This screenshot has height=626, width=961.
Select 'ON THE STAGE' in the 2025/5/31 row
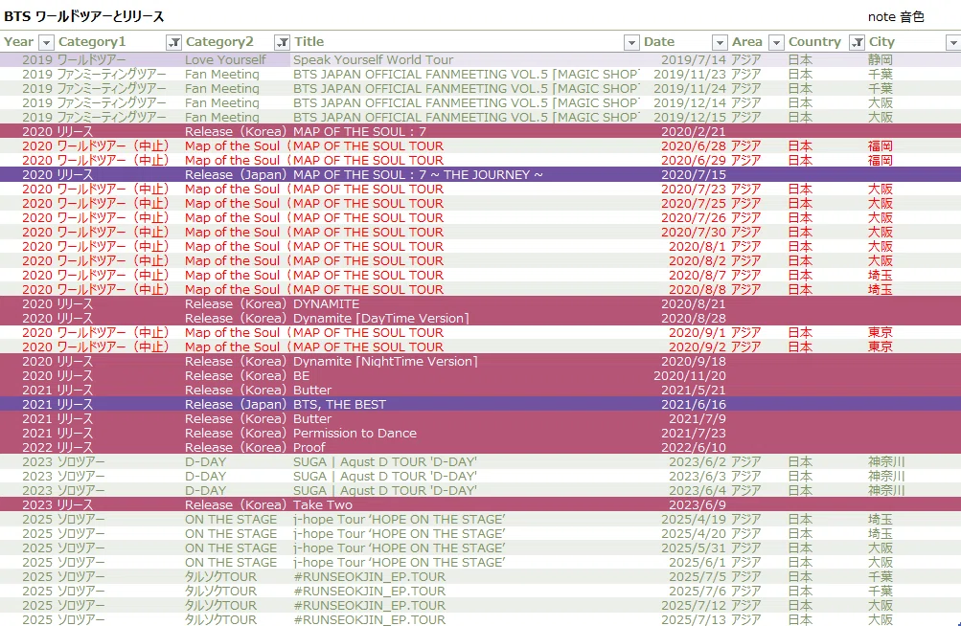231,548
